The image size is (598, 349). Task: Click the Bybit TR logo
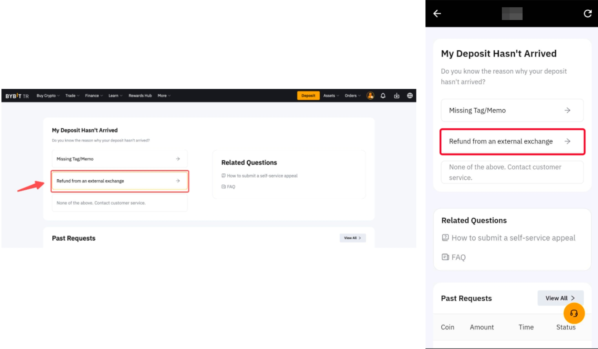tap(17, 96)
